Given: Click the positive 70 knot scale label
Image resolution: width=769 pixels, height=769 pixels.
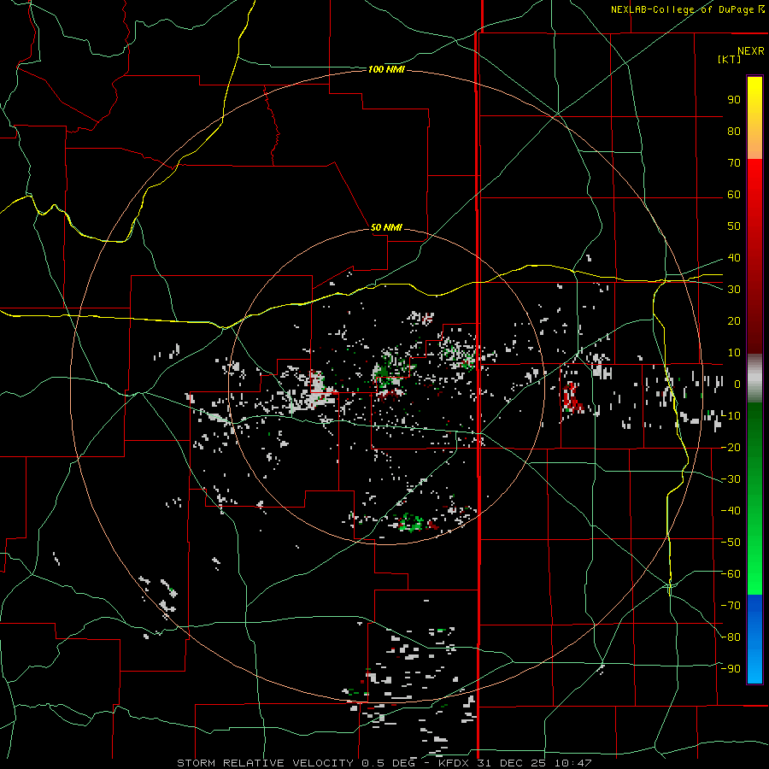Looking at the screenshot, I should 734,163.
